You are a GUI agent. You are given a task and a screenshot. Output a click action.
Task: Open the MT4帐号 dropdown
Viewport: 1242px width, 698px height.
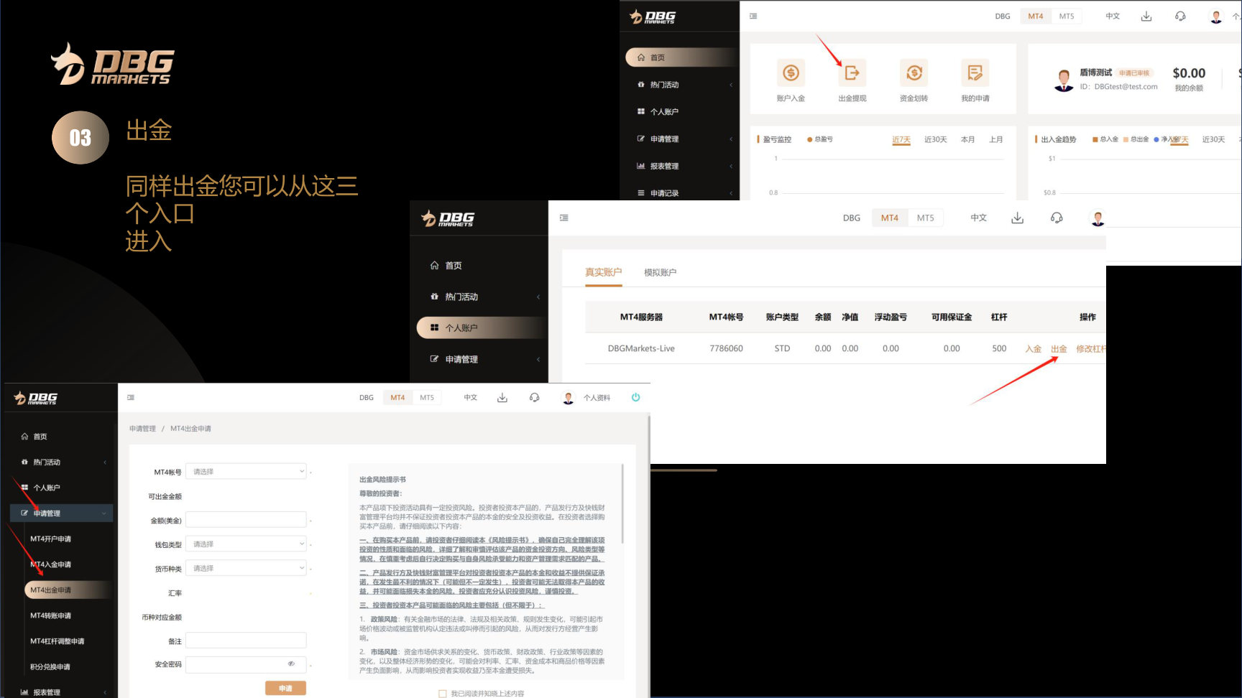(x=247, y=472)
